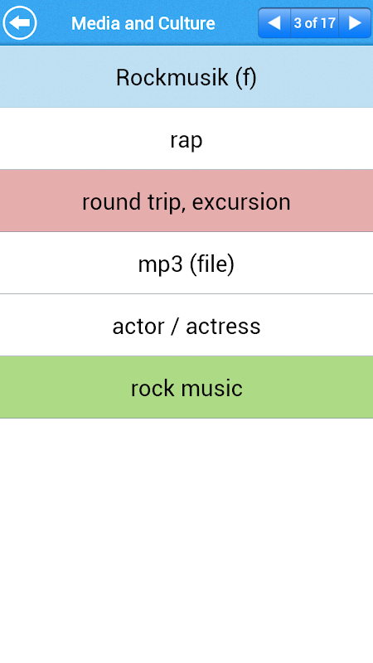Tap the empty white area below answers
373x663 pixels.
point(186,540)
